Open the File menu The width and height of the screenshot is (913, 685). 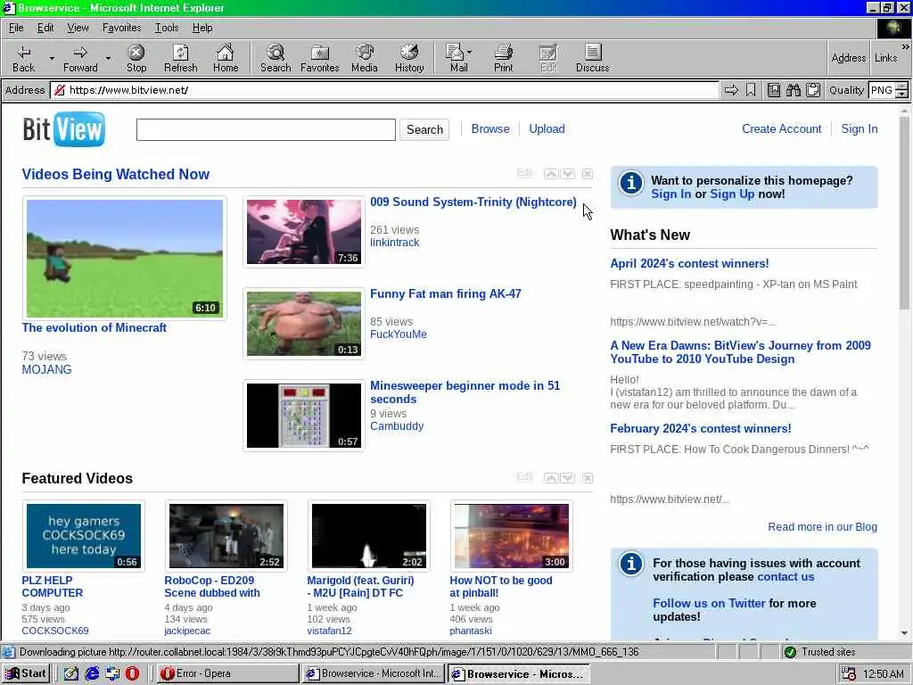(16, 28)
